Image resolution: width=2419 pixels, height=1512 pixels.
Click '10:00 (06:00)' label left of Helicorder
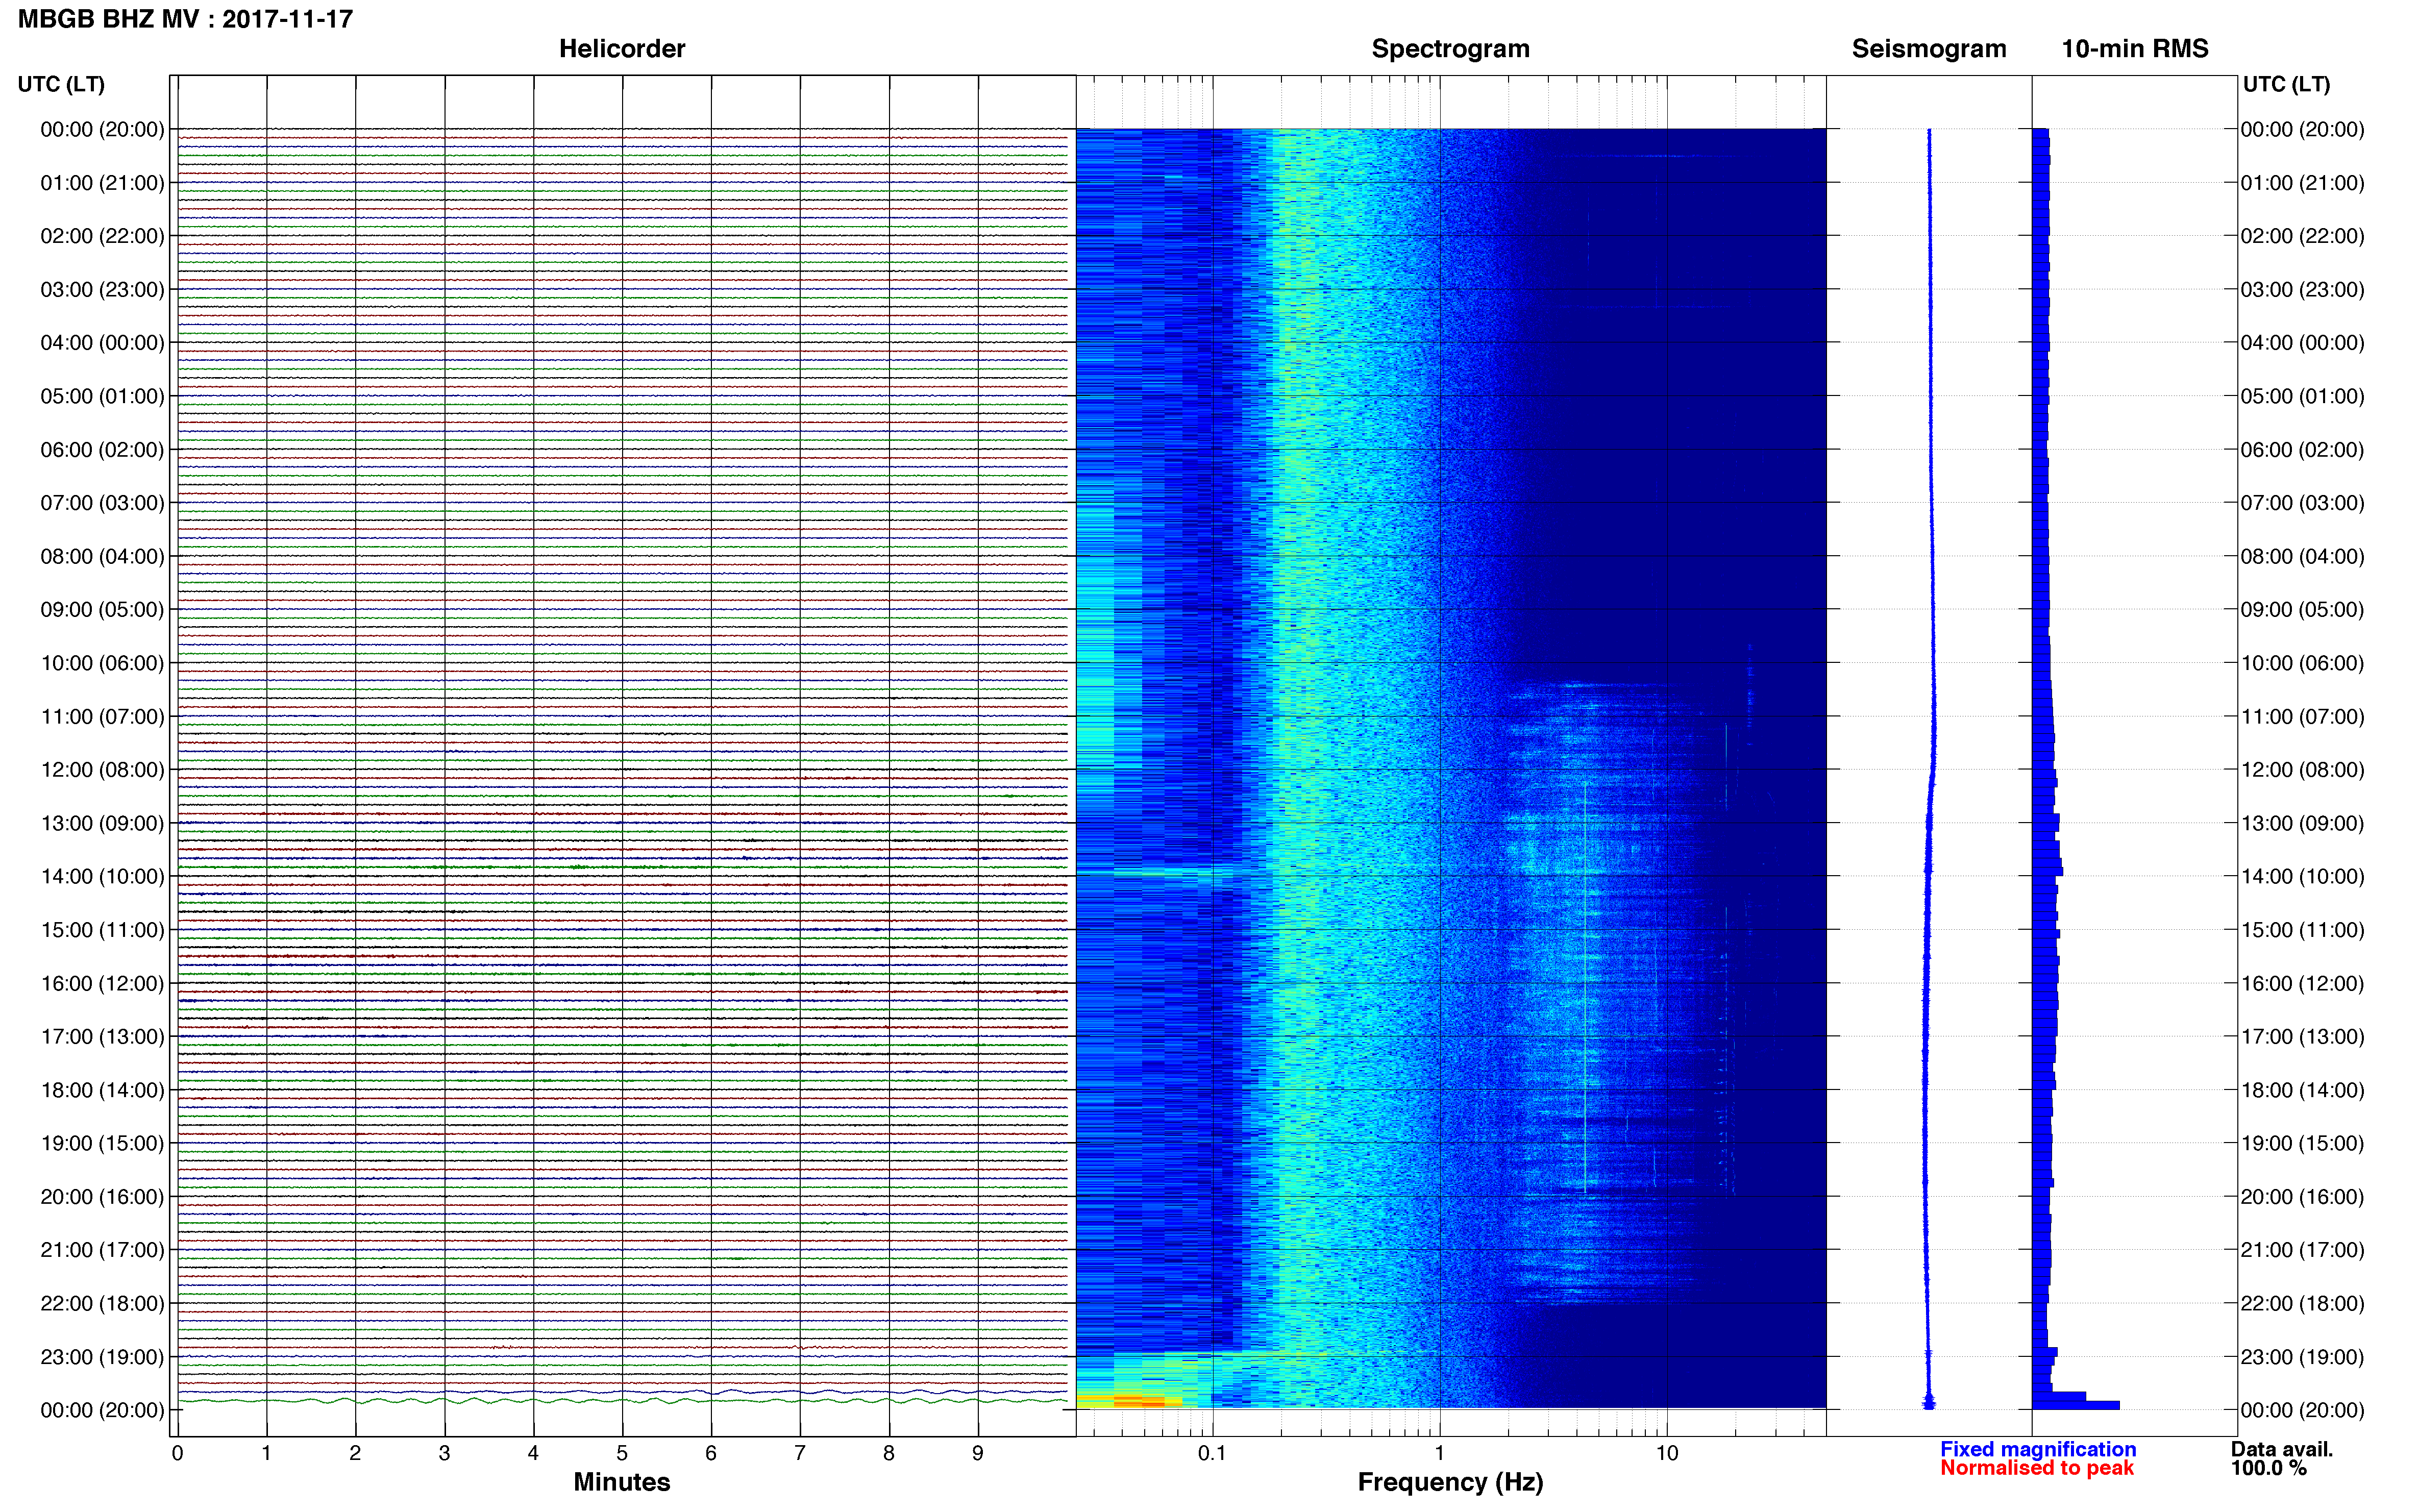click(x=102, y=663)
